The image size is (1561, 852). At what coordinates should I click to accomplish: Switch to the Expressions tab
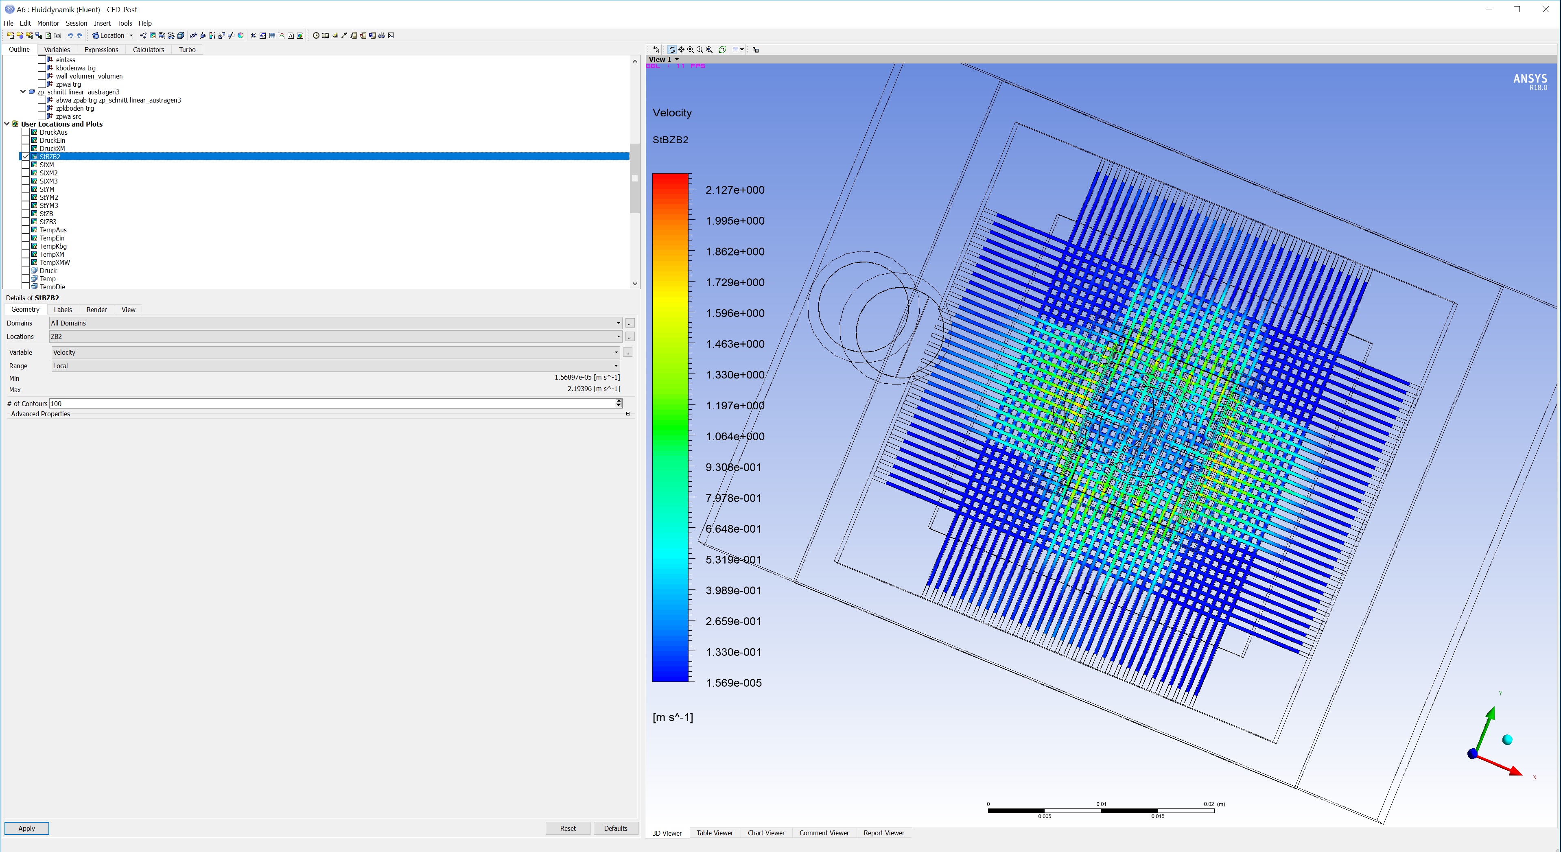tap(101, 50)
